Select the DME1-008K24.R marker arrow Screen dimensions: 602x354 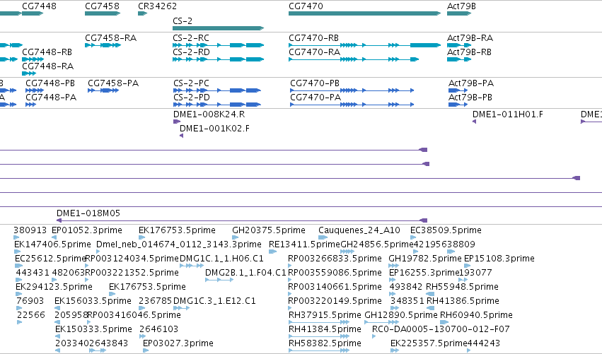click(177, 122)
